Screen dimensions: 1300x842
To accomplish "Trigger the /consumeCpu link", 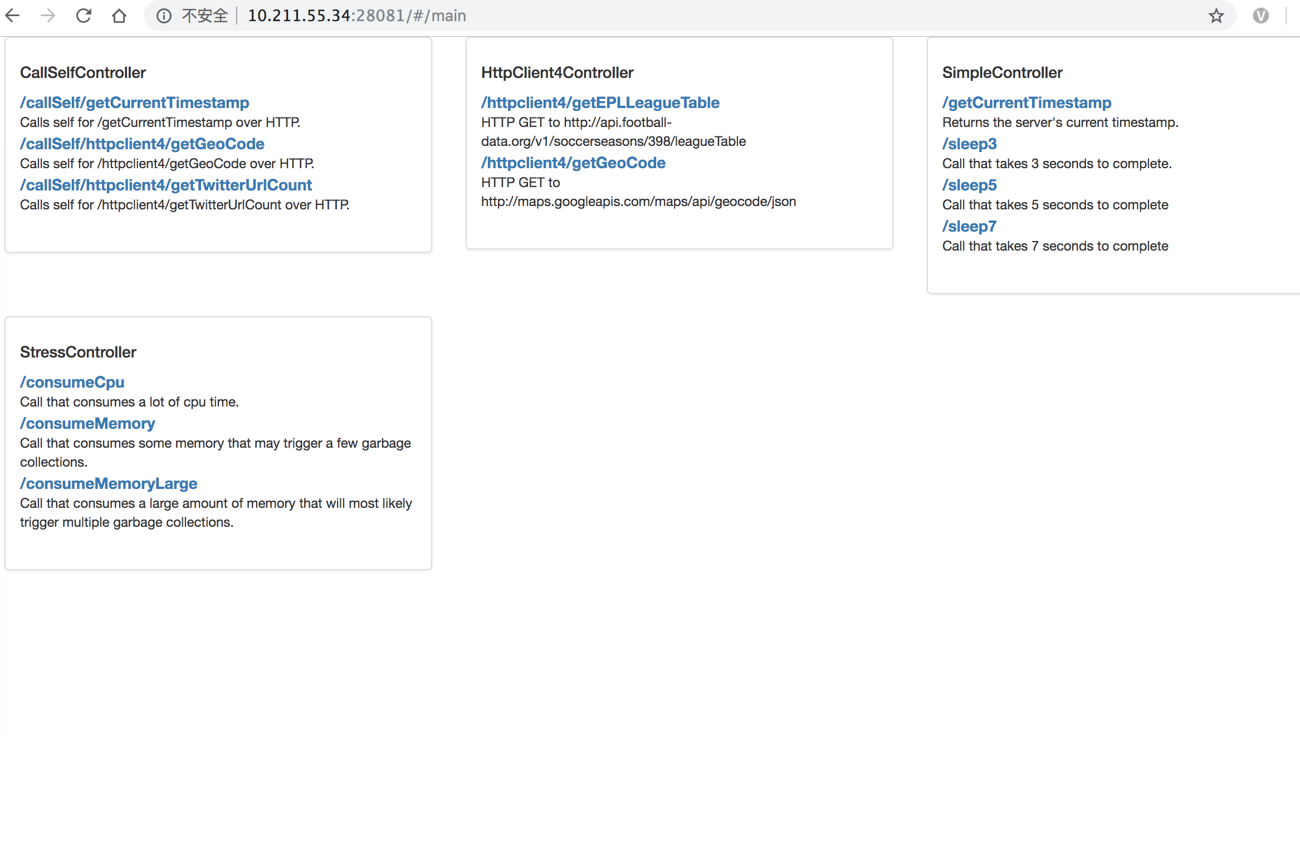I will click(x=72, y=382).
